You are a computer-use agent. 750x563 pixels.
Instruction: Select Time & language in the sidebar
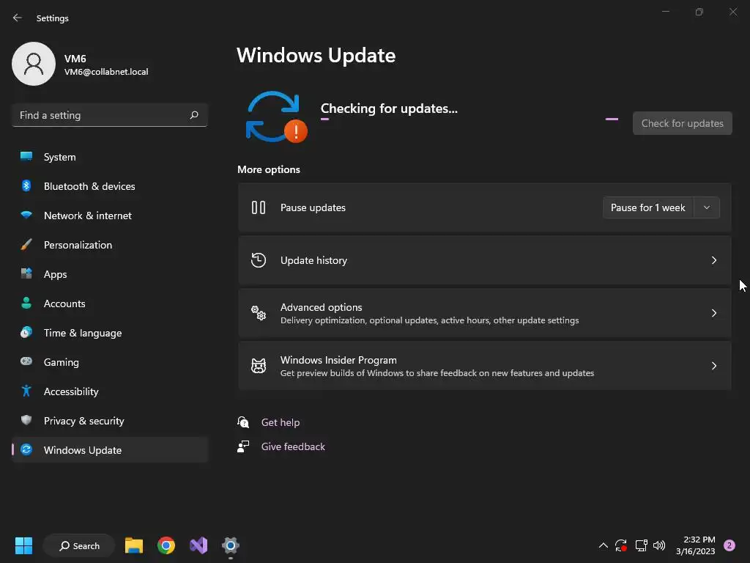click(x=110, y=333)
